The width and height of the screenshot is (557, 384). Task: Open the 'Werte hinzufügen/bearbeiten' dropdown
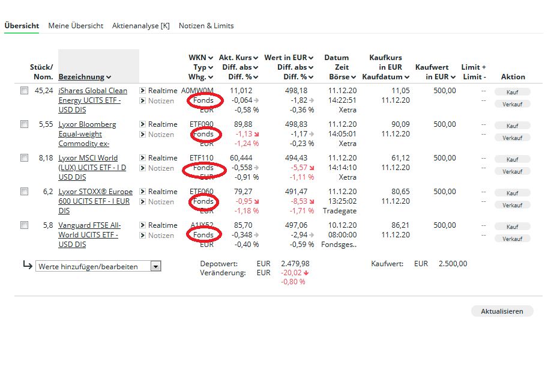pyautogui.click(x=155, y=266)
